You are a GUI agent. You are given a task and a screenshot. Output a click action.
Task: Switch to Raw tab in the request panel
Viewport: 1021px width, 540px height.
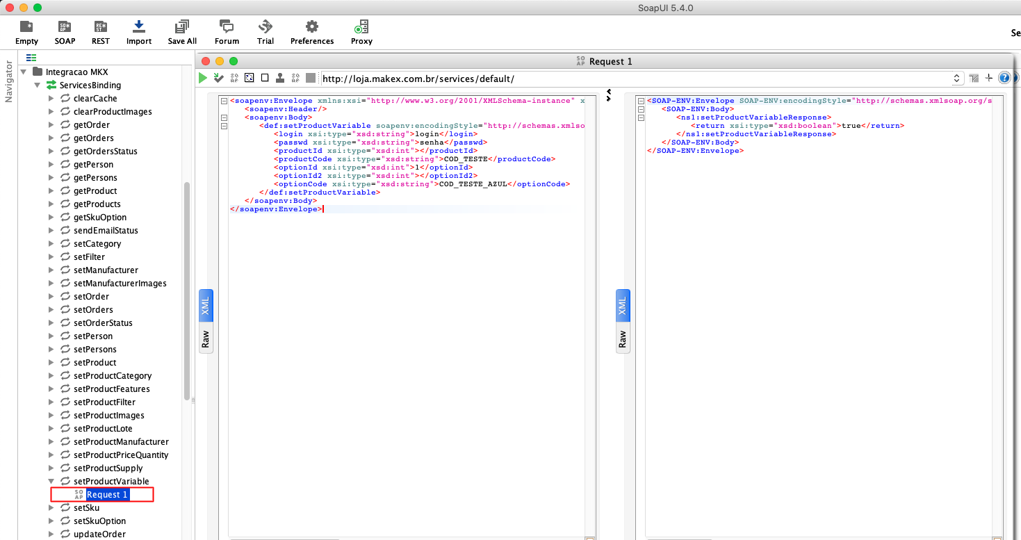(206, 339)
